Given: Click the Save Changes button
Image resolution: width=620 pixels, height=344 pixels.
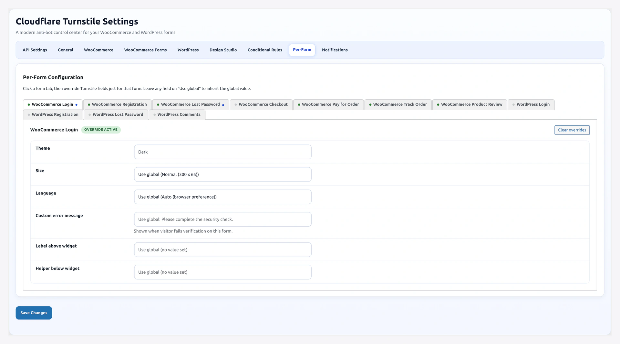Looking at the screenshot, I should (x=34, y=313).
